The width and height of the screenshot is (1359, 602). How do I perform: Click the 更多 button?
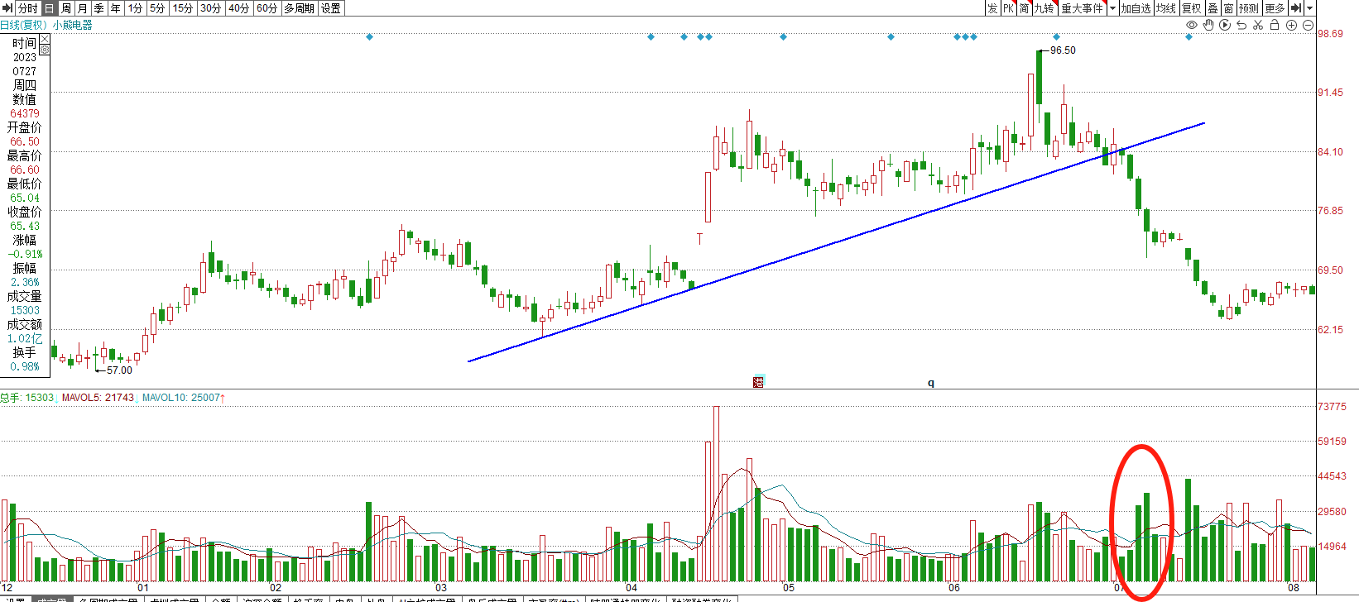click(x=1275, y=8)
